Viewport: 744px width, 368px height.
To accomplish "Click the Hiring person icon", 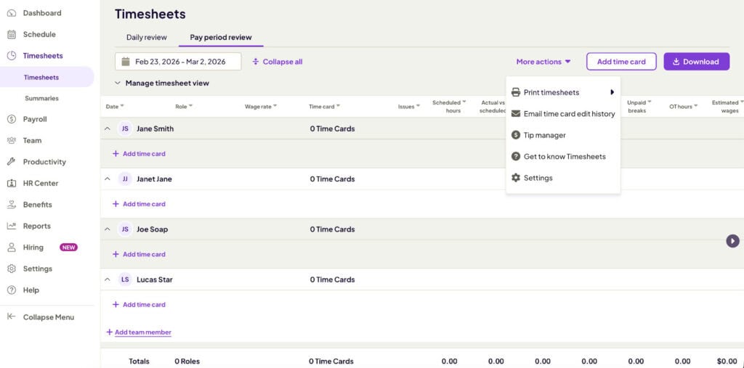I will click(x=12, y=247).
